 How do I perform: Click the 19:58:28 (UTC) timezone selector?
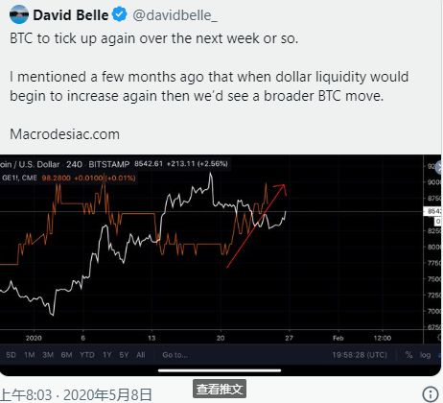click(x=360, y=355)
